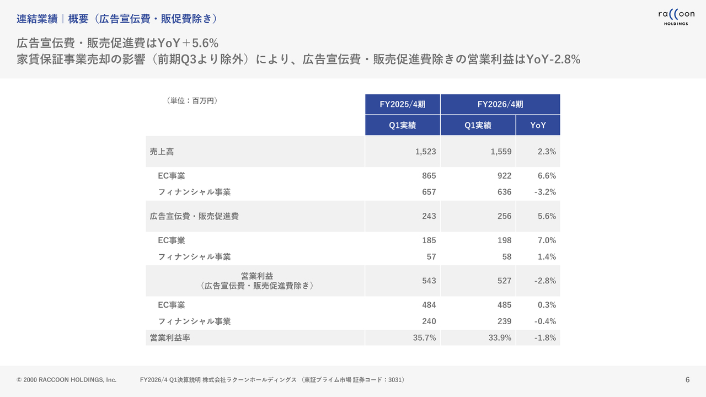Click the financial sales value 657

pyautogui.click(x=429, y=192)
